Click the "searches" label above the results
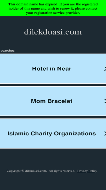Viewport: 106px width, 190px height. (8, 50)
